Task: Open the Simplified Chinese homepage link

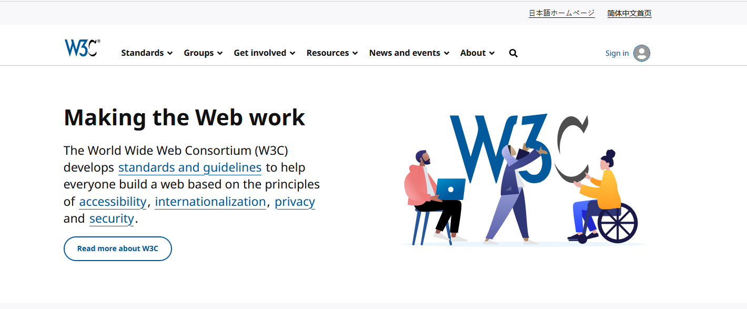Action: 629,13
